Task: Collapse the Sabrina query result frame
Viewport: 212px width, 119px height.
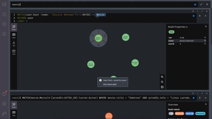Action: click(x=198, y=93)
